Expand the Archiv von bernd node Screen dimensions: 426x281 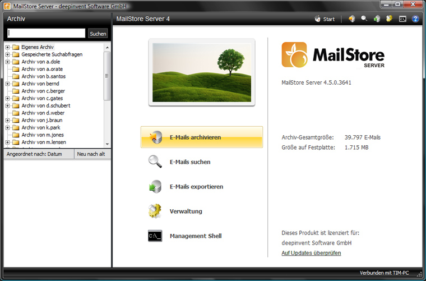7,84
